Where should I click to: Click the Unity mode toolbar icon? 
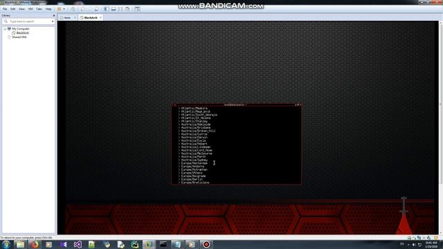pyautogui.click(x=127, y=9)
